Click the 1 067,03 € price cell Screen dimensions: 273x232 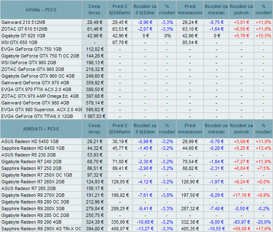(94, 116)
